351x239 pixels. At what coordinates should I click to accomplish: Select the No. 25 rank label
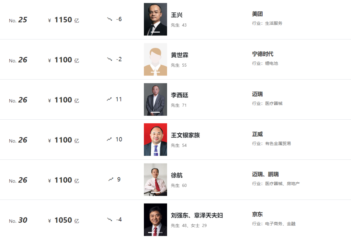[x=18, y=20]
